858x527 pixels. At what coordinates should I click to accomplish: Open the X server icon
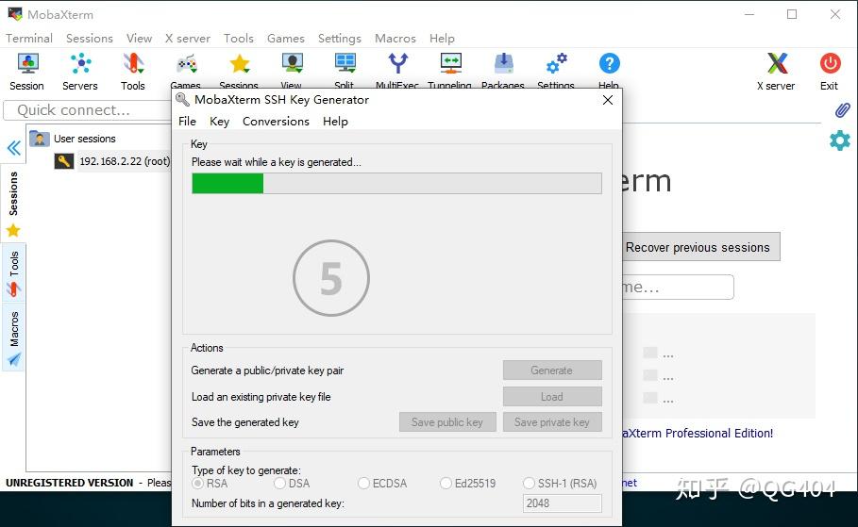(x=776, y=72)
